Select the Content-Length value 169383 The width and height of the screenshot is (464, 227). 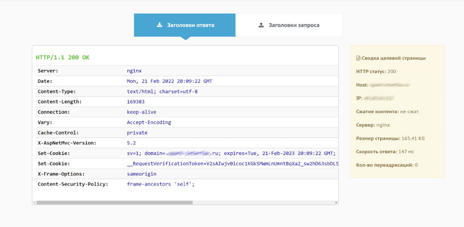tap(135, 102)
